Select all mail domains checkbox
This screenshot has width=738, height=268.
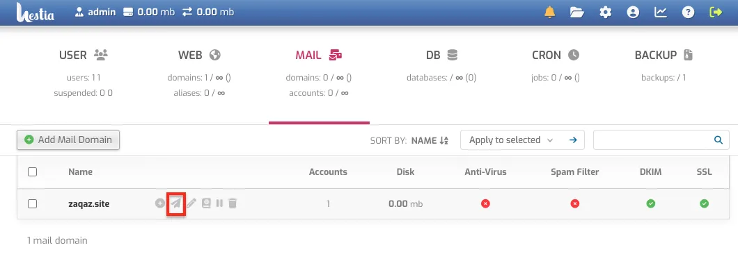[x=32, y=171]
